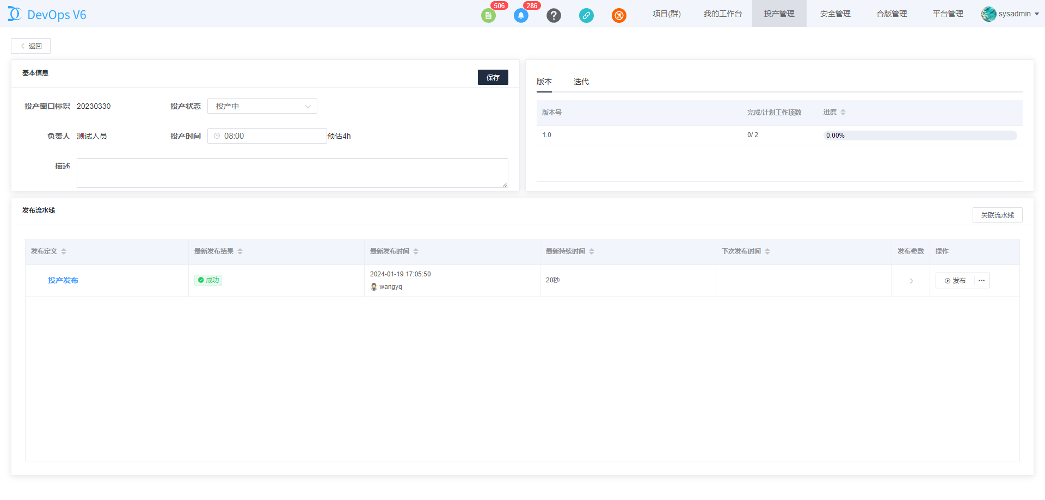This screenshot has width=1045, height=500.
Task: Click the orange circular header icon
Action: coord(619,16)
